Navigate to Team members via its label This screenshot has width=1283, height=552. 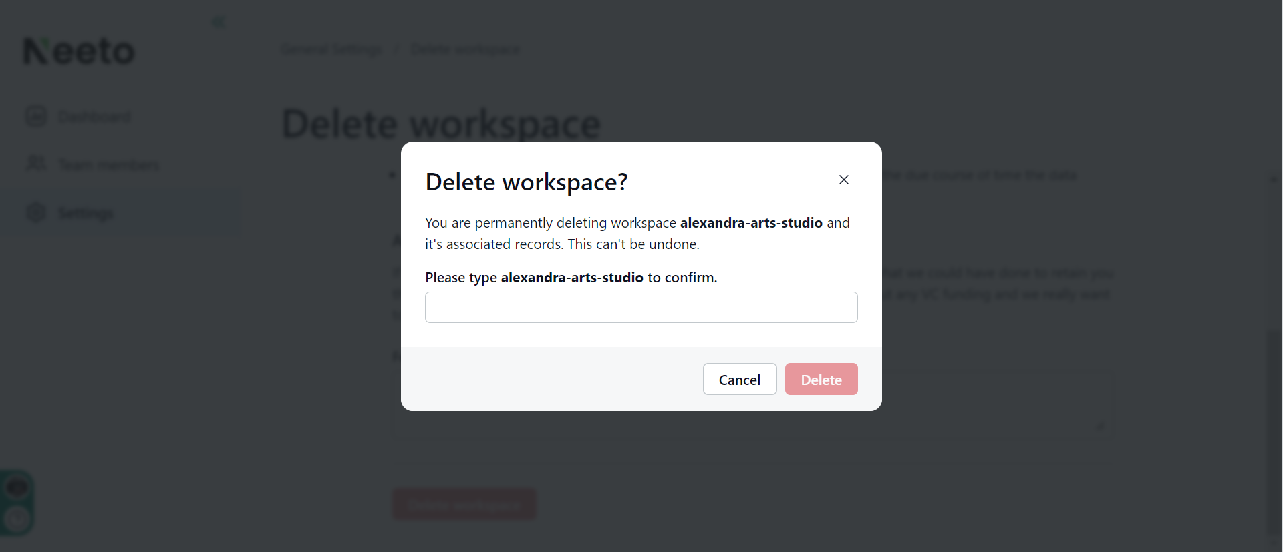109,164
